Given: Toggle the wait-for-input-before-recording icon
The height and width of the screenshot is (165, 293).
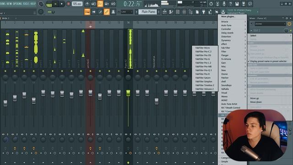Looking at the screenshot, I should coord(93,4).
